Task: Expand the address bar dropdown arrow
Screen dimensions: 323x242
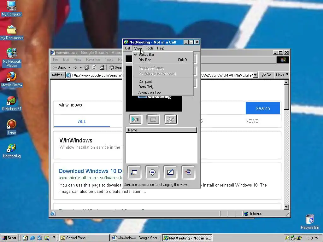Action: tap(255, 75)
